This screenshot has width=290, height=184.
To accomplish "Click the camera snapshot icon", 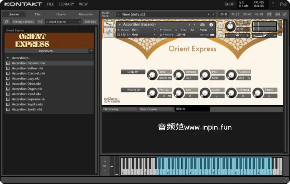I will point(202,25).
